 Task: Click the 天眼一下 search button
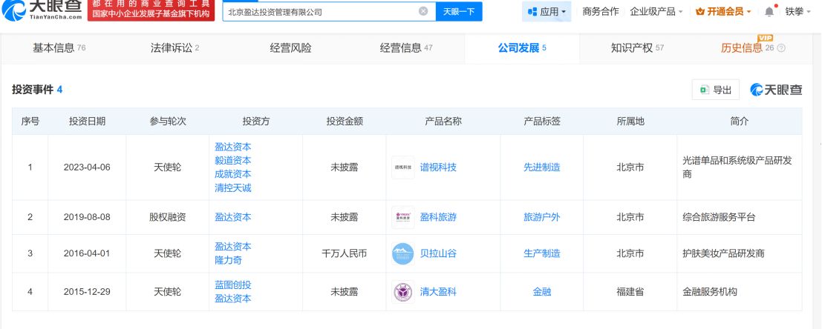(x=459, y=12)
